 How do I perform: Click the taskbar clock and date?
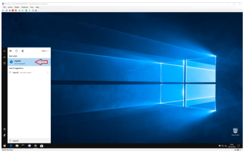coord(231,146)
